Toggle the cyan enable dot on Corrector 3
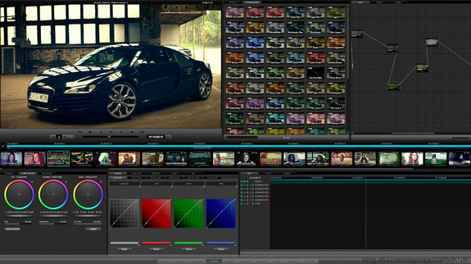Image resolution: width=471 pixels, height=264 pixels. 242,193
